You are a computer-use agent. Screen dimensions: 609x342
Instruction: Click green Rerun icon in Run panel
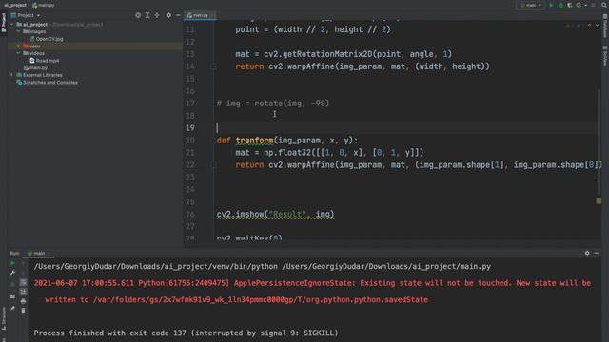pyautogui.click(x=12, y=264)
